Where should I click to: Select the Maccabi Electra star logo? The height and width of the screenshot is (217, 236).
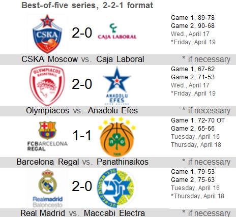(x=116, y=188)
